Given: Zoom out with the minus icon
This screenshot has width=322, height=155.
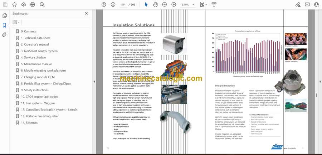Looking at the screenshot, I should click(x=165, y=5).
